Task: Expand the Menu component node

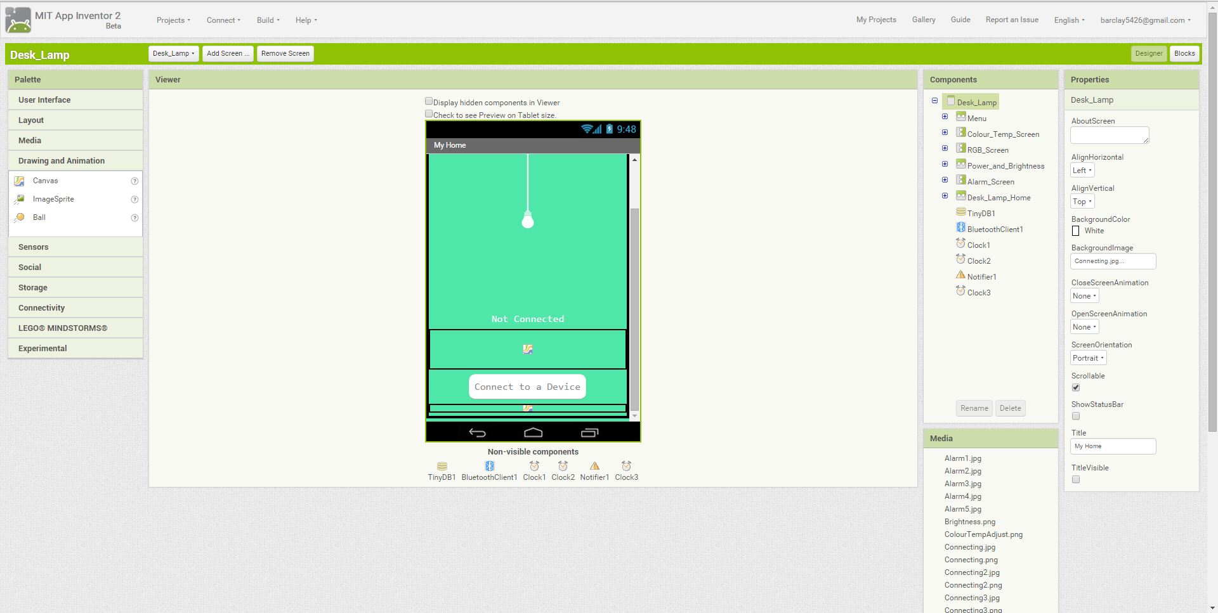Action: pyautogui.click(x=945, y=117)
